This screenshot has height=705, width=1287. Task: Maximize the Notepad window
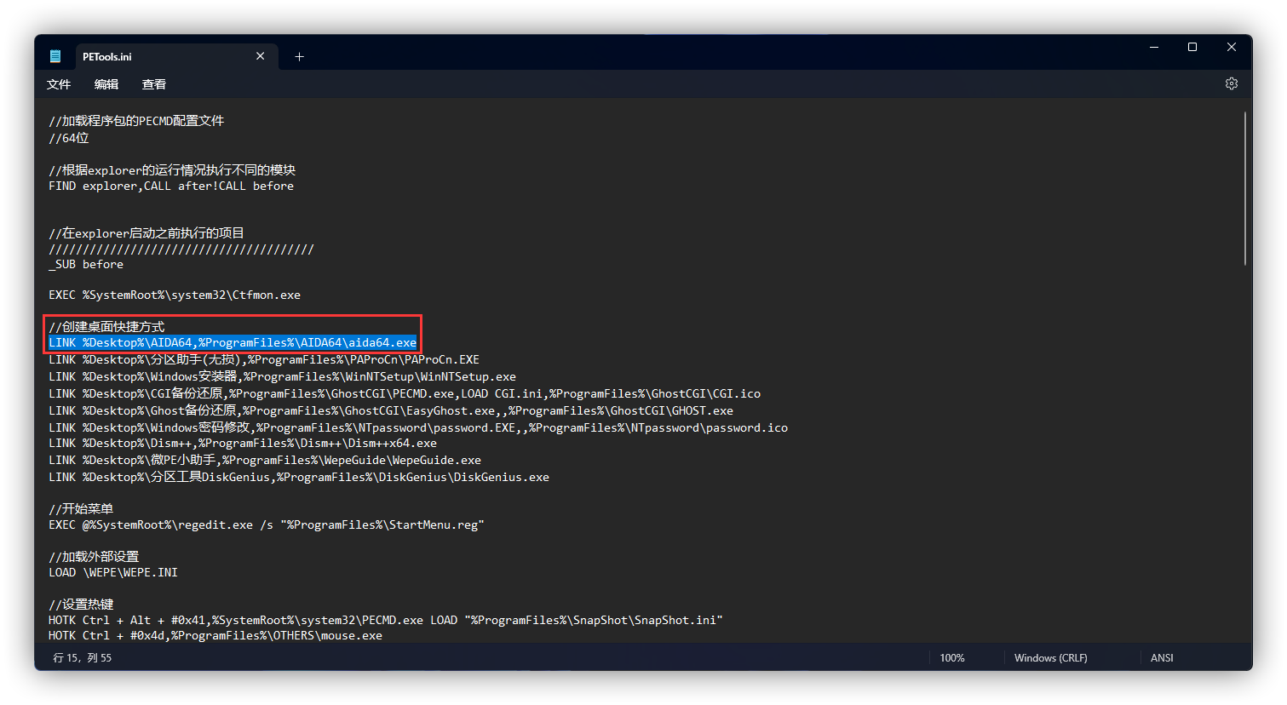coord(1192,48)
